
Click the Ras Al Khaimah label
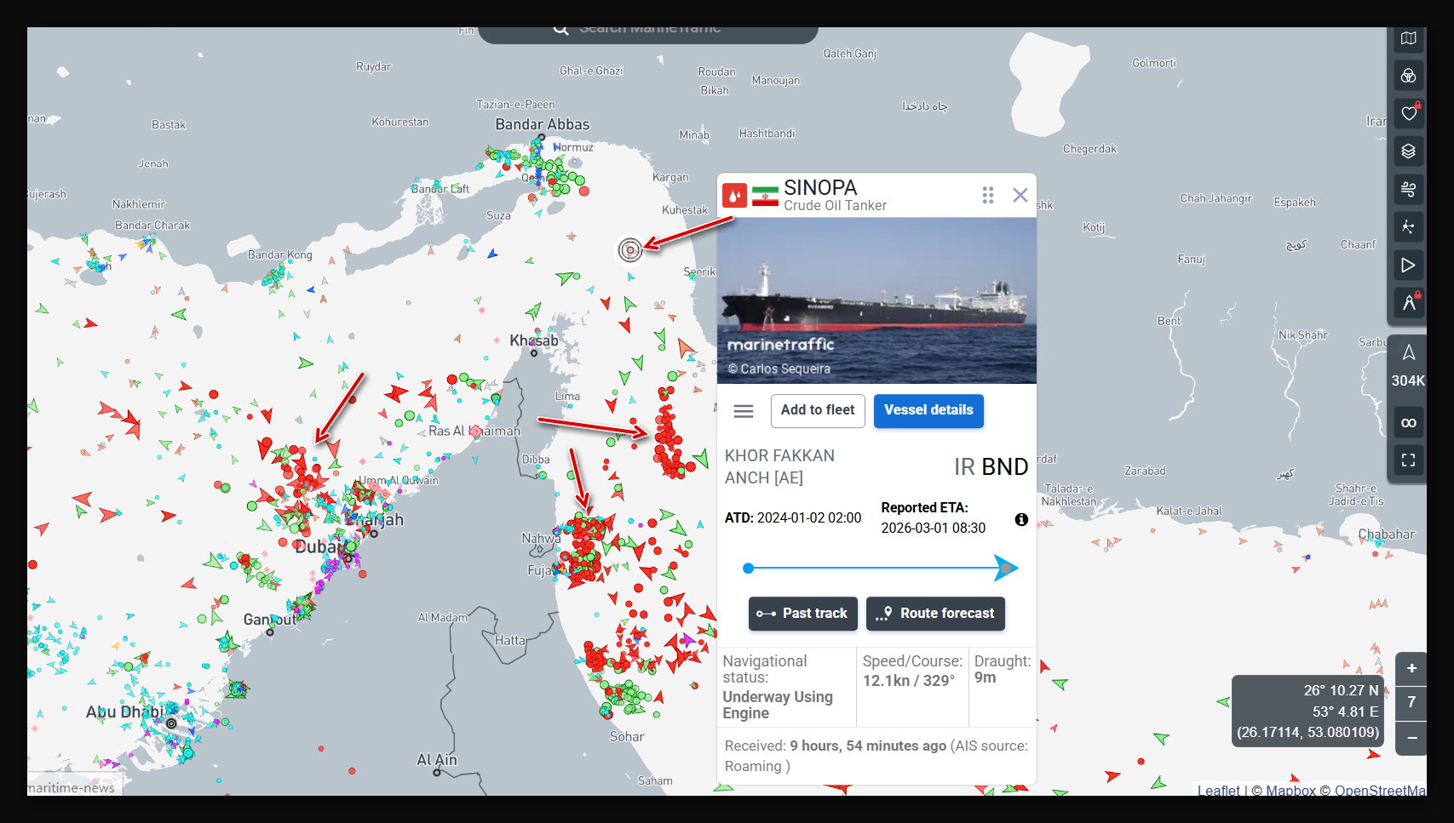(x=474, y=431)
